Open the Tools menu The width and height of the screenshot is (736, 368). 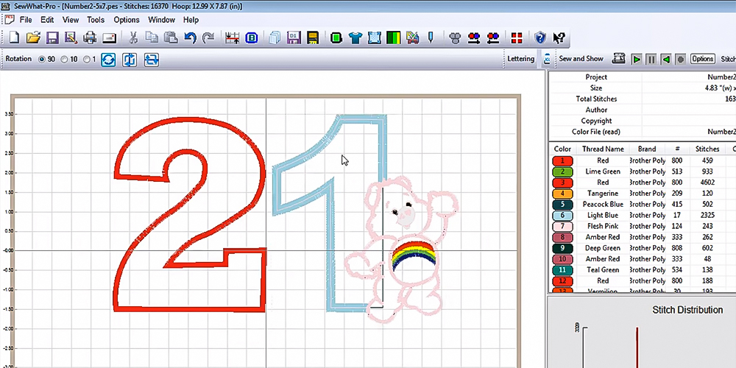pos(96,20)
